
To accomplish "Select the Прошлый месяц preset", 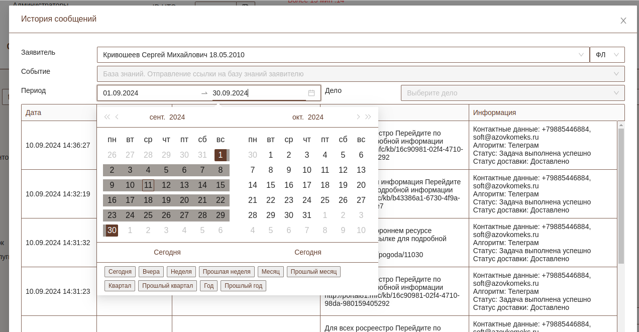I will point(313,272).
